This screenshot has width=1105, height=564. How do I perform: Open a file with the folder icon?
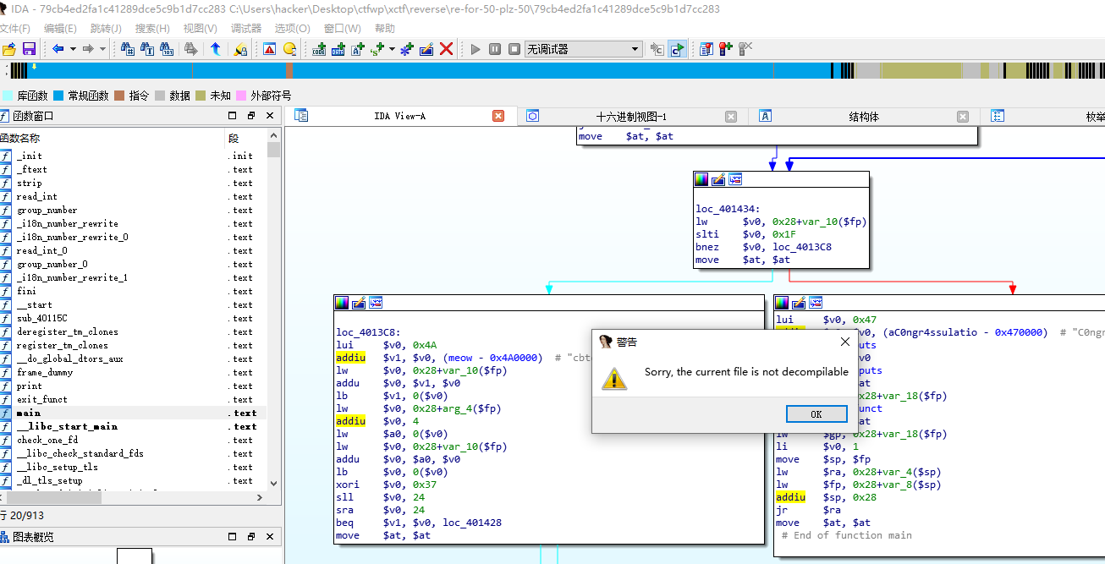point(8,49)
